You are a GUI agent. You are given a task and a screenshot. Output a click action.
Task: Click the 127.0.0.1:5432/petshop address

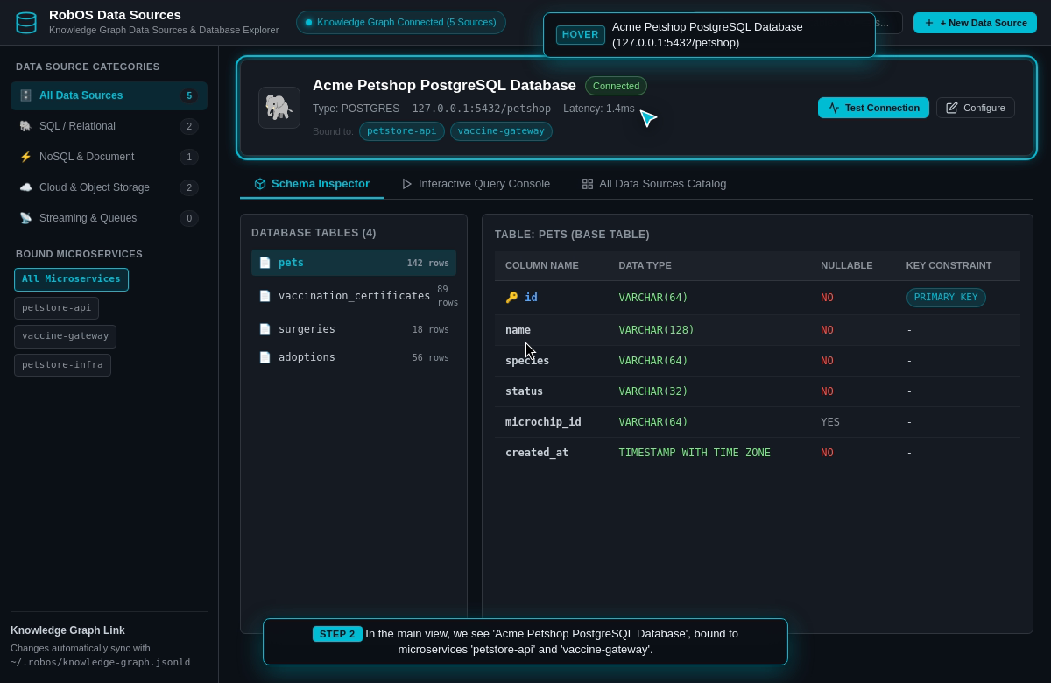click(482, 109)
